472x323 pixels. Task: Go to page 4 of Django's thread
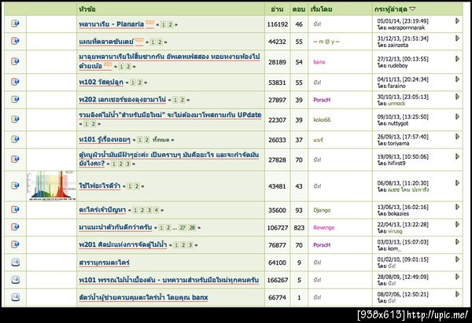pos(157,210)
